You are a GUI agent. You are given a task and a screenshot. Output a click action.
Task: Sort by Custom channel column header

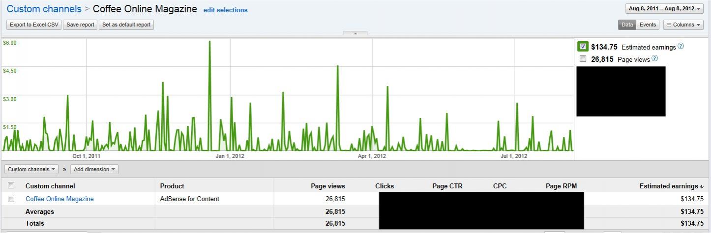(50, 186)
